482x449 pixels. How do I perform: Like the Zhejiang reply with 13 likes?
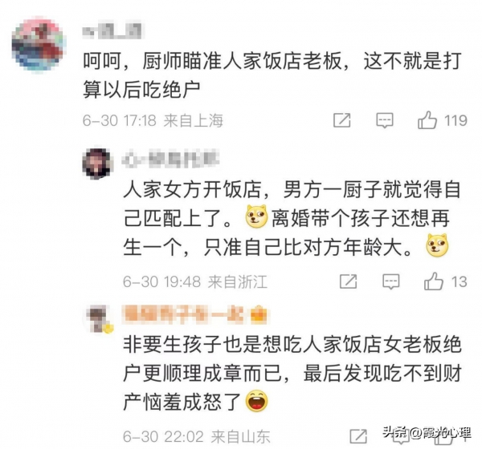434,281
